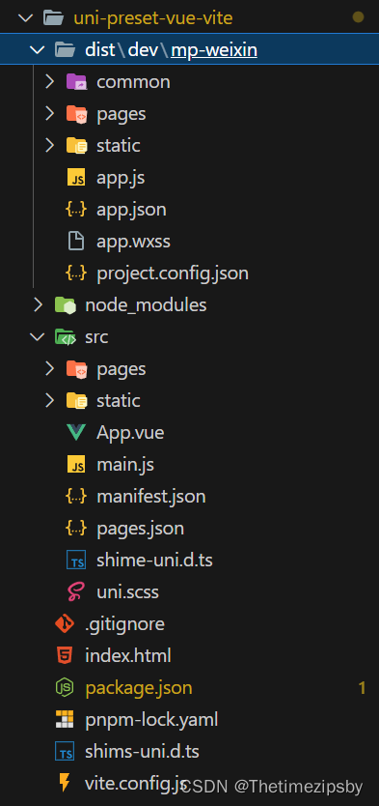
Task: Open manifest.json file
Action: click(x=150, y=497)
